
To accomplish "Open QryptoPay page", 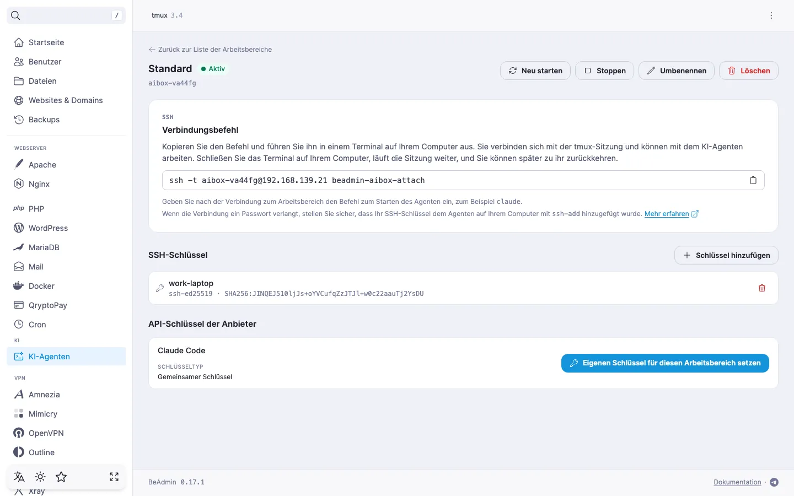I will (x=66, y=305).
